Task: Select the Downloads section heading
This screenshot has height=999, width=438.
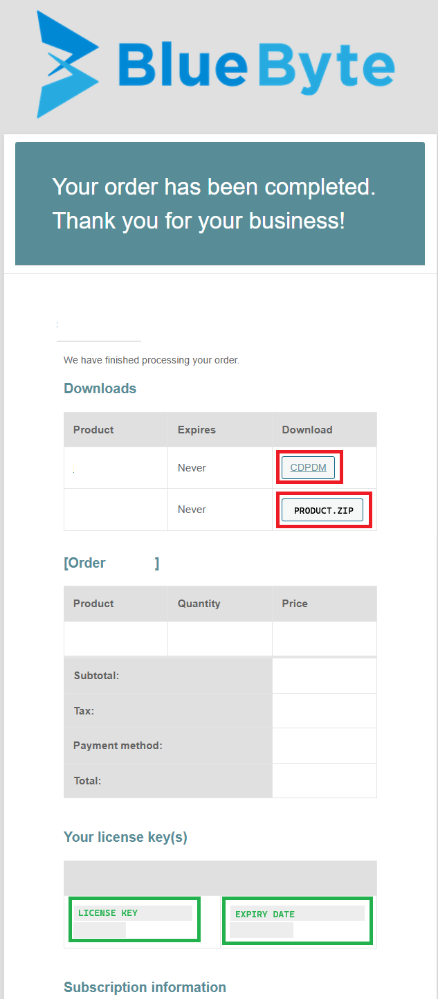Action: pyautogui.click(x=100, y=388)
